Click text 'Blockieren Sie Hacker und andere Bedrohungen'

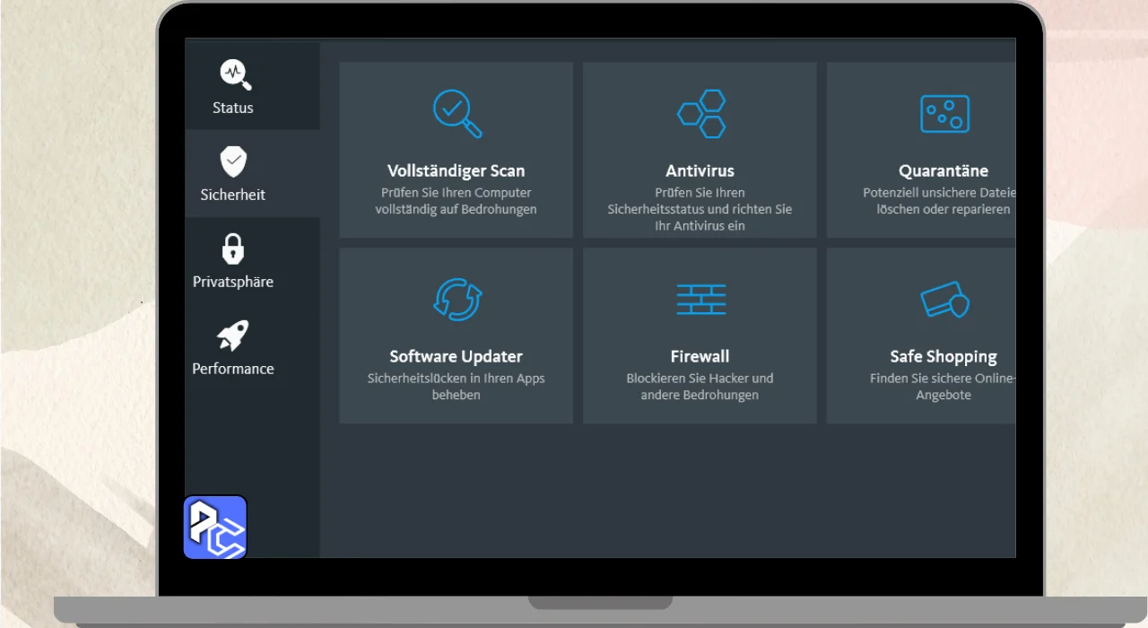click(x=700, y=387)
